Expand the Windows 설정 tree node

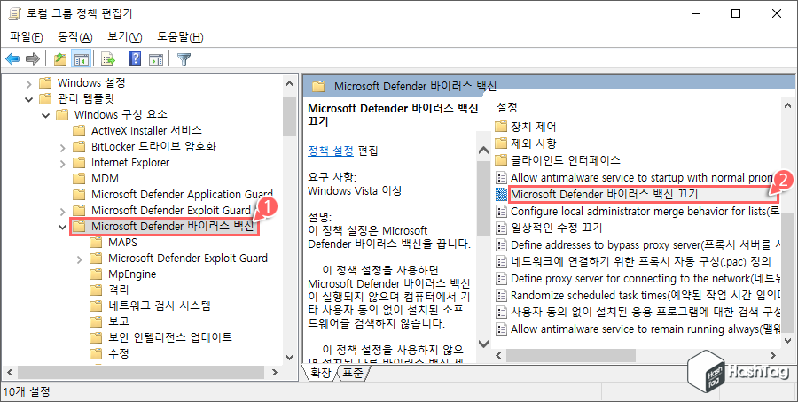coord(29,83)
